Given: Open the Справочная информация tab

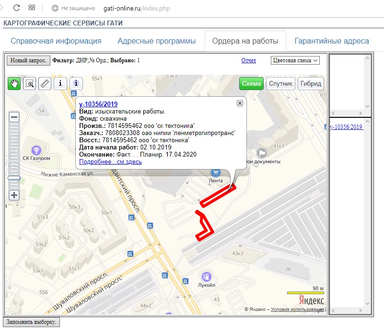Looking at the screenshot, I should coord(56,41).
